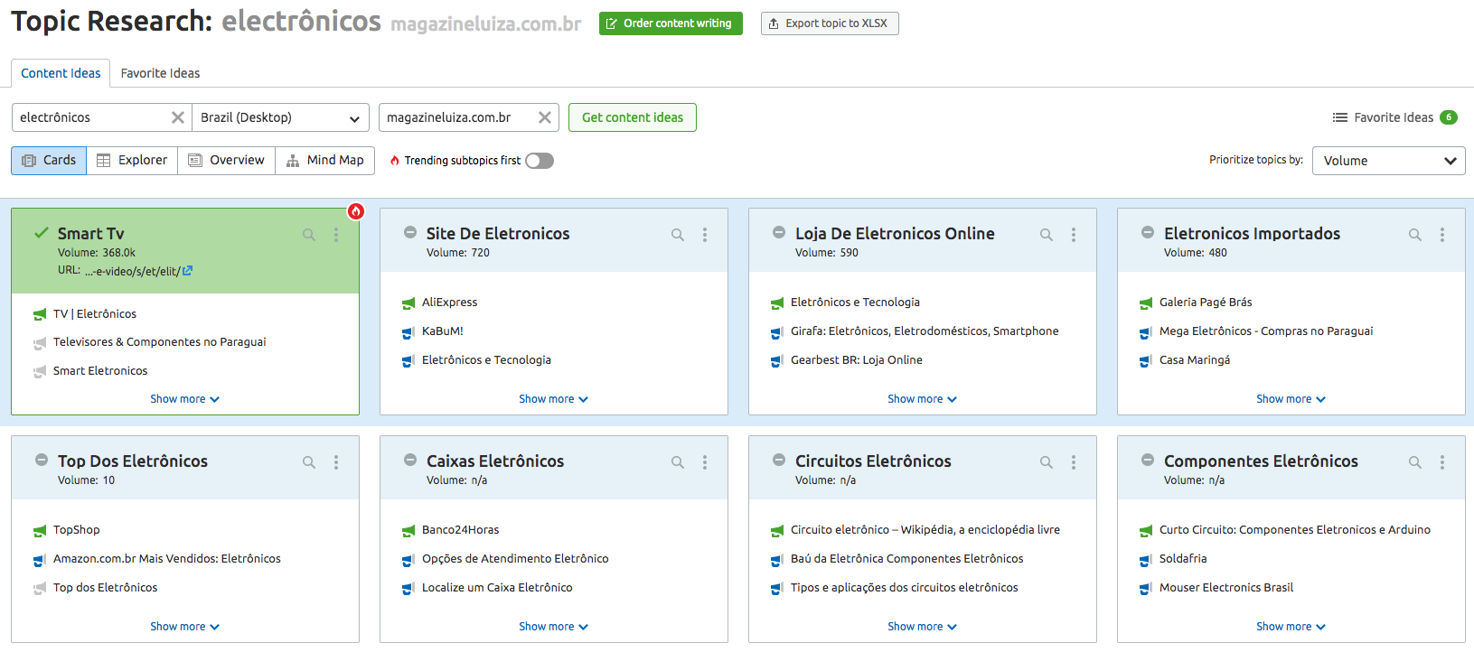
Task: Mark Componentes Eletrônicos as favorite
Action: point(1148,460)
